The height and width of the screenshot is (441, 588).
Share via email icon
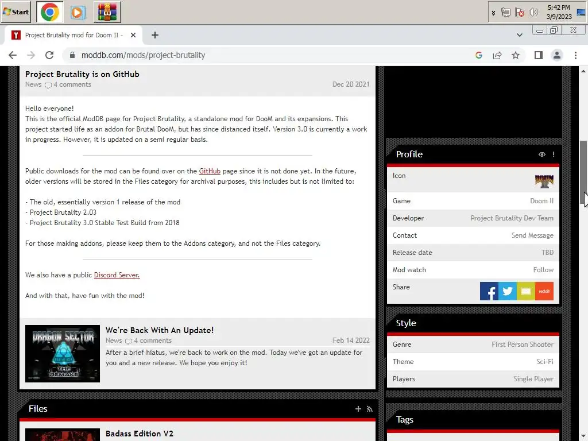click(x=526, y=291)
